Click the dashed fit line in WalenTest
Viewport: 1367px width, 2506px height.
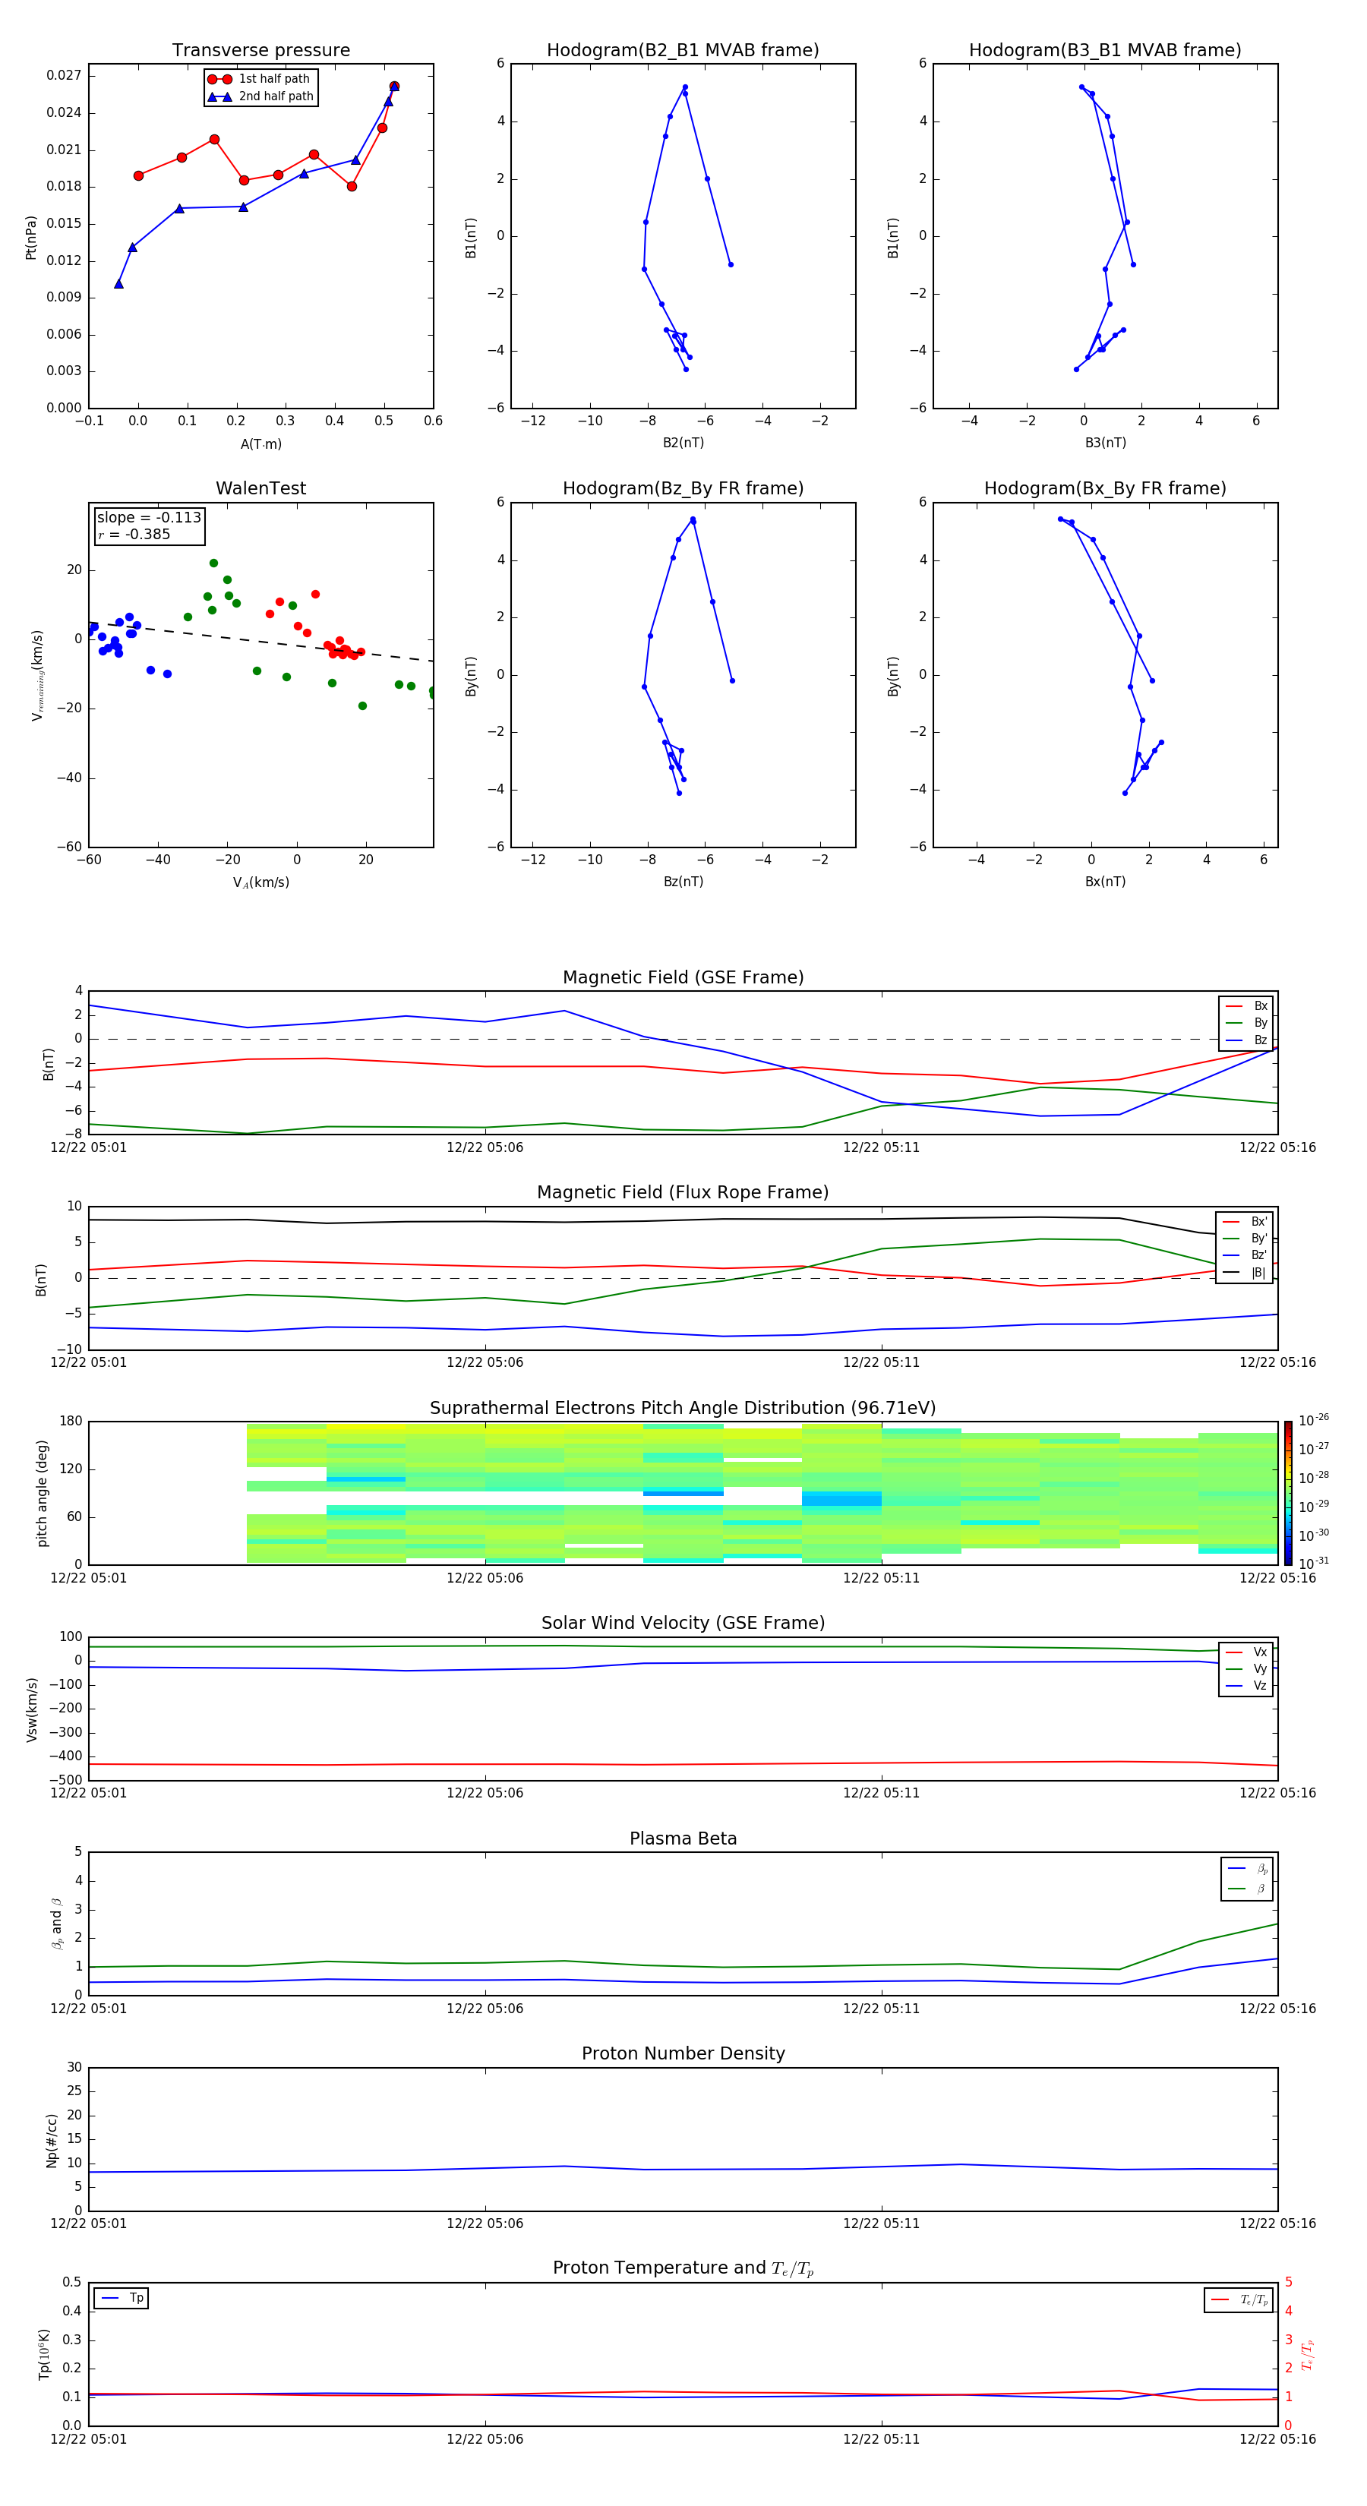click(x=260, y=641)
